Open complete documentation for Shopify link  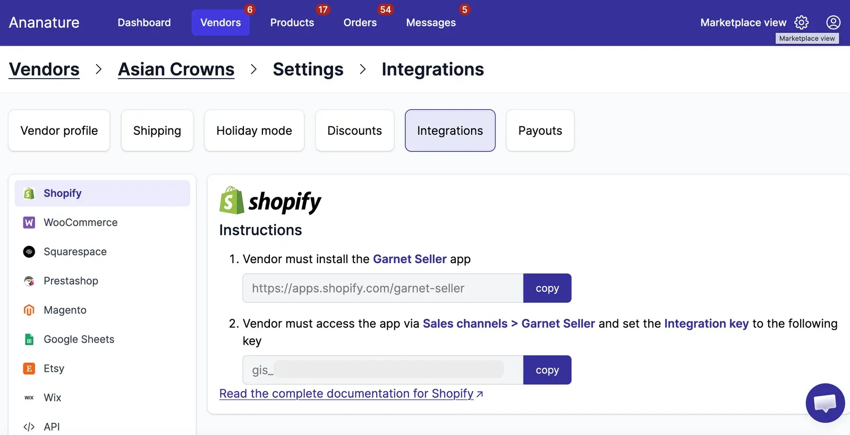[351, 394]
